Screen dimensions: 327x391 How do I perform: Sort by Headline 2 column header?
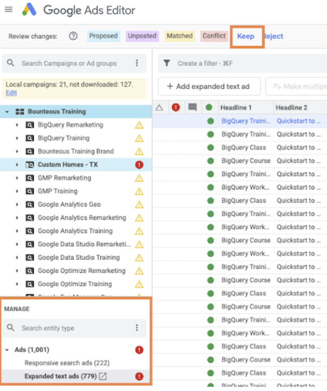click(x=300, y=108)
